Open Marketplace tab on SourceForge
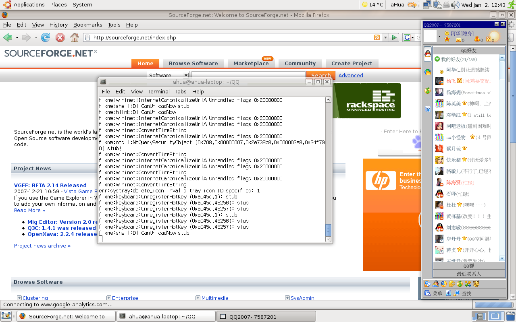The image size is (516, 322). click(251, 63)
